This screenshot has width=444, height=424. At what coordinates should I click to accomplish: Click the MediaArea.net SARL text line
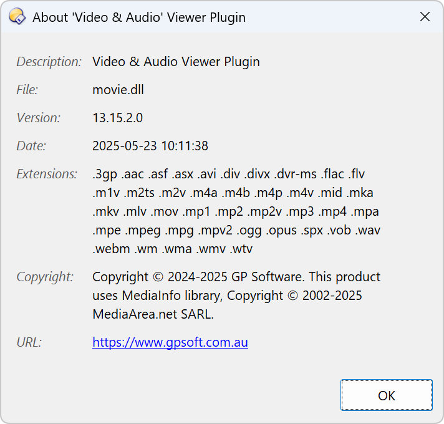coord(153,314)
